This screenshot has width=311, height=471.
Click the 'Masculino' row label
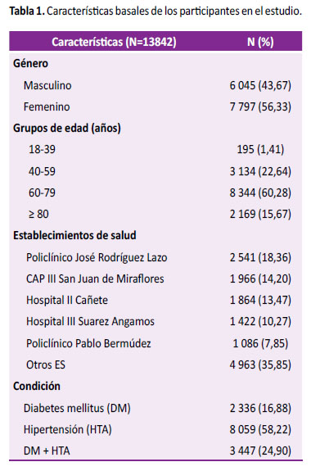click(47, 85)
